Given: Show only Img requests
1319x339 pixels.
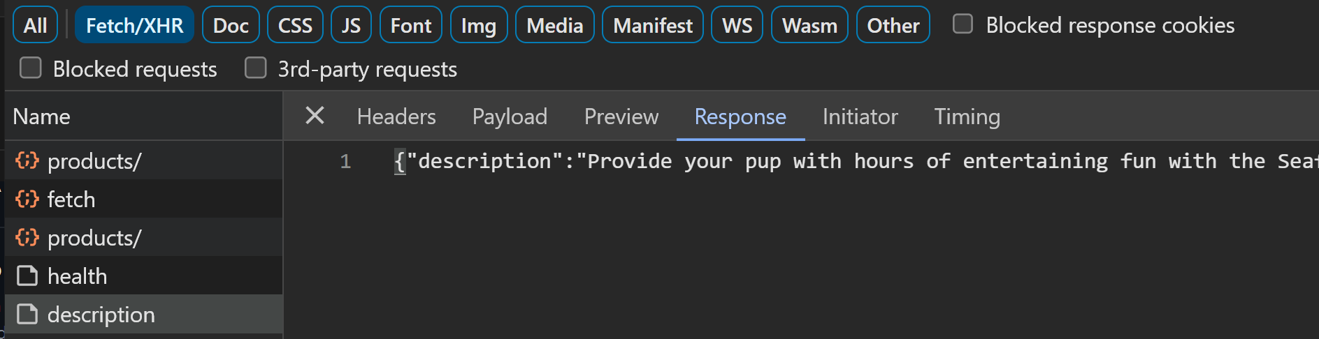Looking at the screenshot, I should (x=479, y=25).
